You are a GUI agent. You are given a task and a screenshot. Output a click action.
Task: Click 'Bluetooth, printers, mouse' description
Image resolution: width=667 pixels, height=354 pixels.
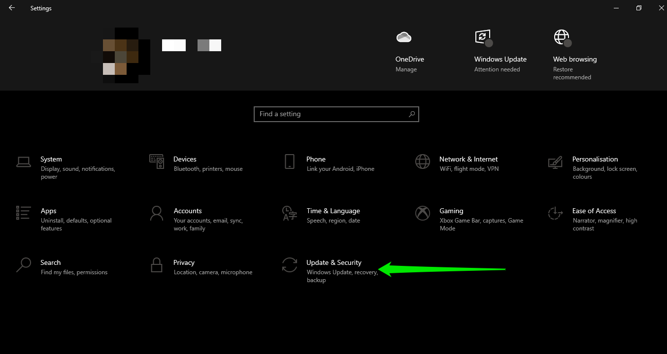click(208, 169)
